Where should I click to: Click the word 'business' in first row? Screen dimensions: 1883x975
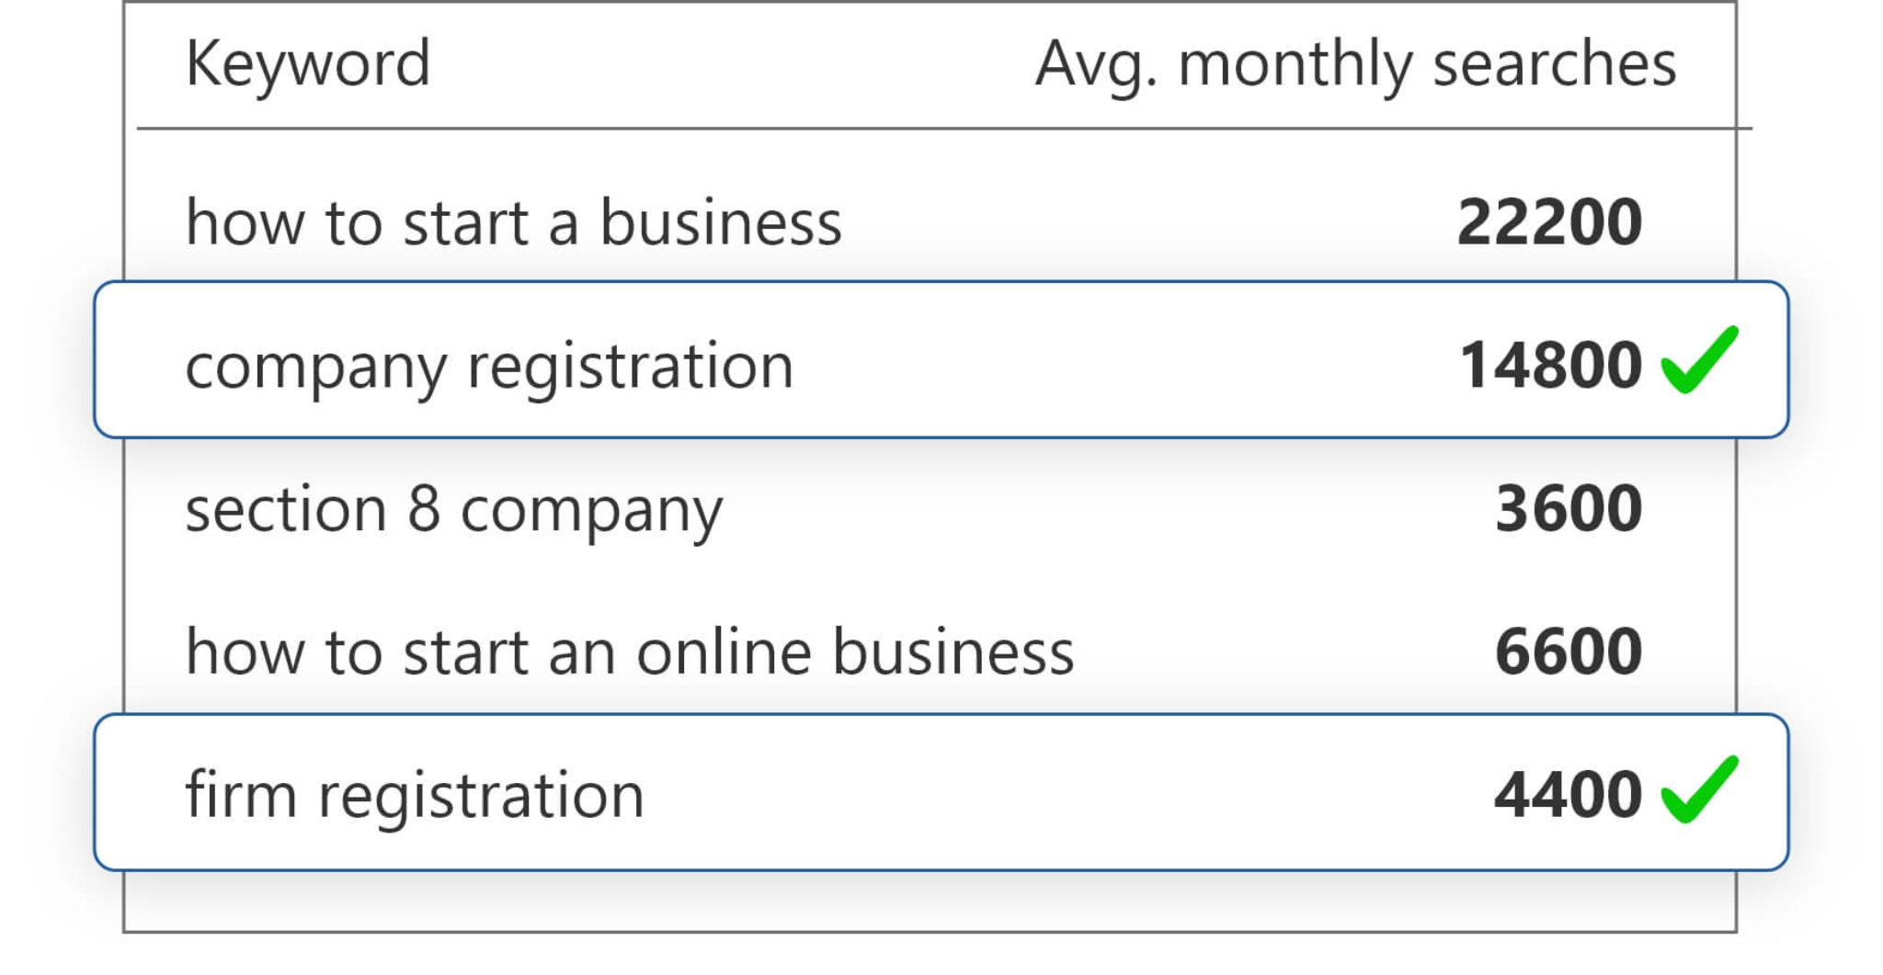coord(721,222)
